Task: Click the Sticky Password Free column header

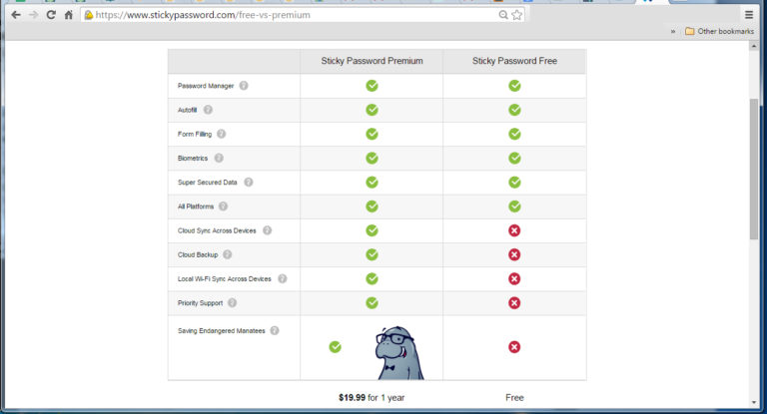Action: [514, 61]
